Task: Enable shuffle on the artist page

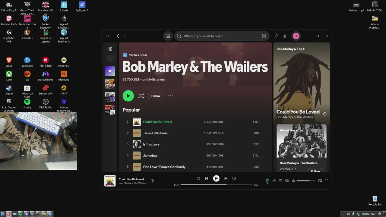Action: (141, 96)
